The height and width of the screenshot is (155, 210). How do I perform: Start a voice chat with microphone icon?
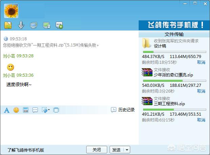click(x=21, y=25)
